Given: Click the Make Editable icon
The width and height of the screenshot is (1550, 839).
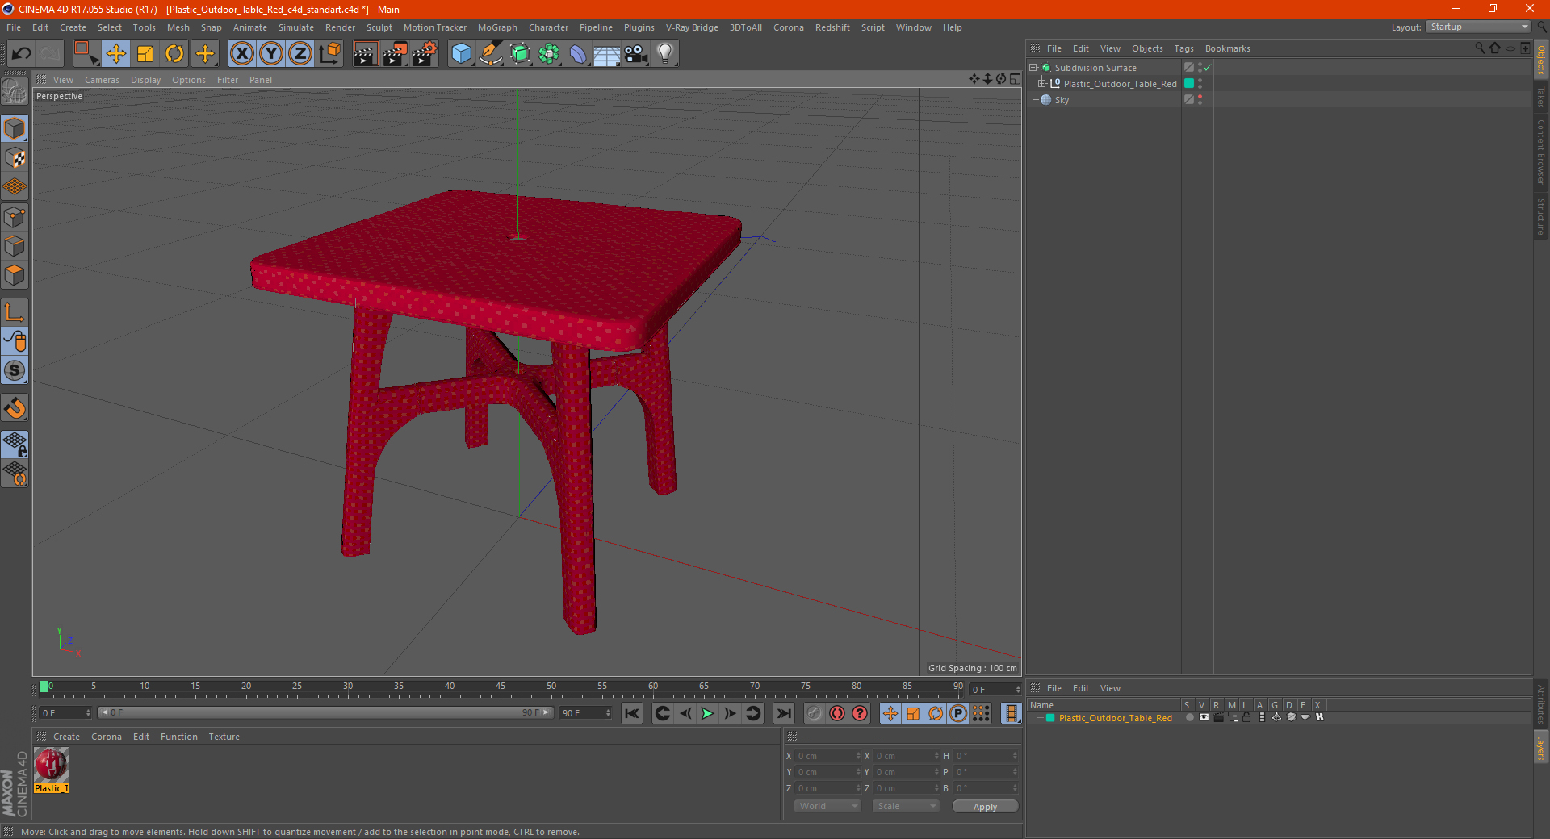Looking at the screenshot, I should [x=15, y=91].
